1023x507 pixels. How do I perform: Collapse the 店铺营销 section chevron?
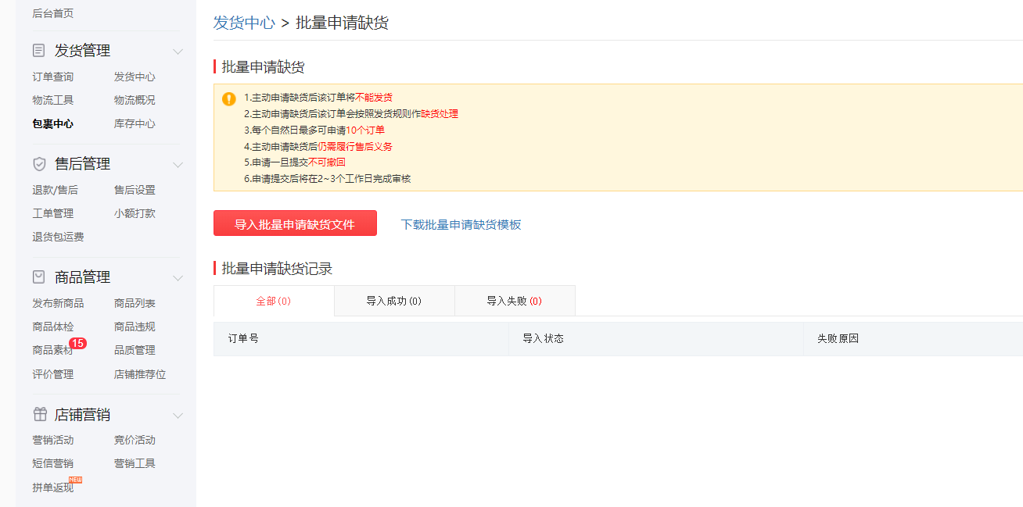point(178,416)
